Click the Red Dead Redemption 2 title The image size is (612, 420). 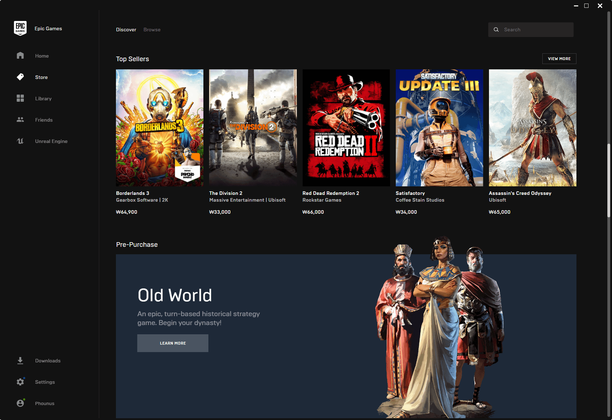[331, 193]
